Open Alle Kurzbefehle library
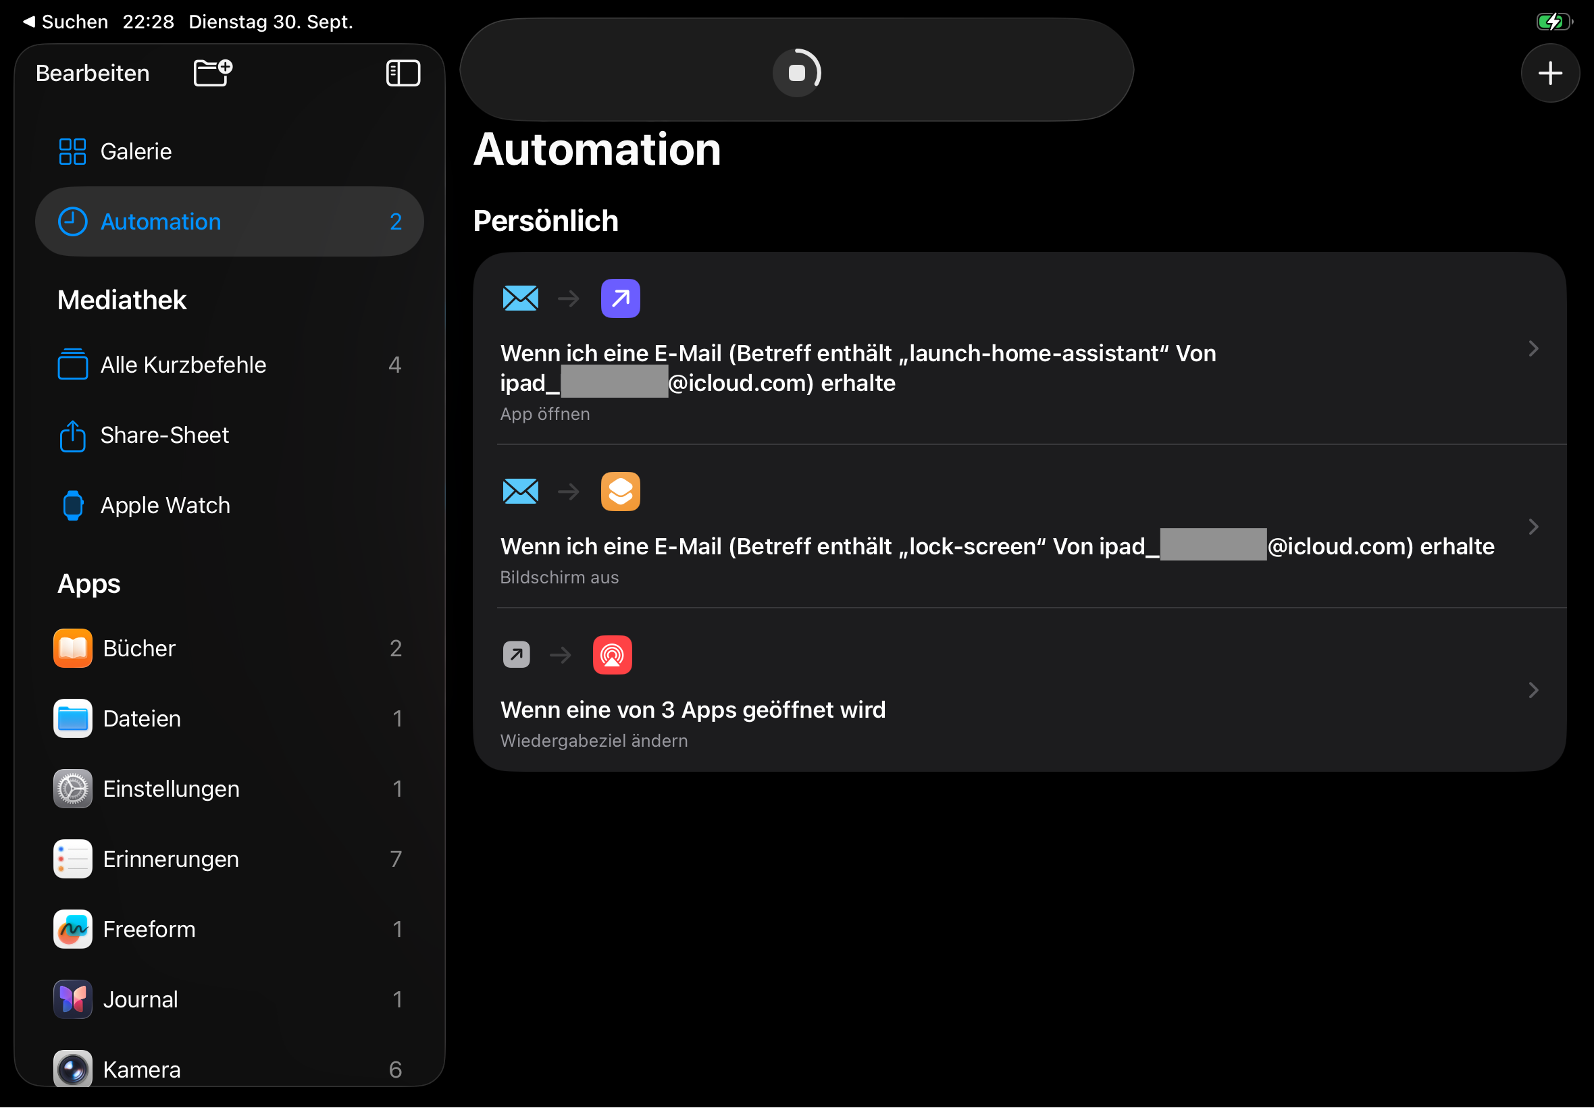Image resolution: width=1594 pixels, height=1108 pixels. click(x=183, y=365)
